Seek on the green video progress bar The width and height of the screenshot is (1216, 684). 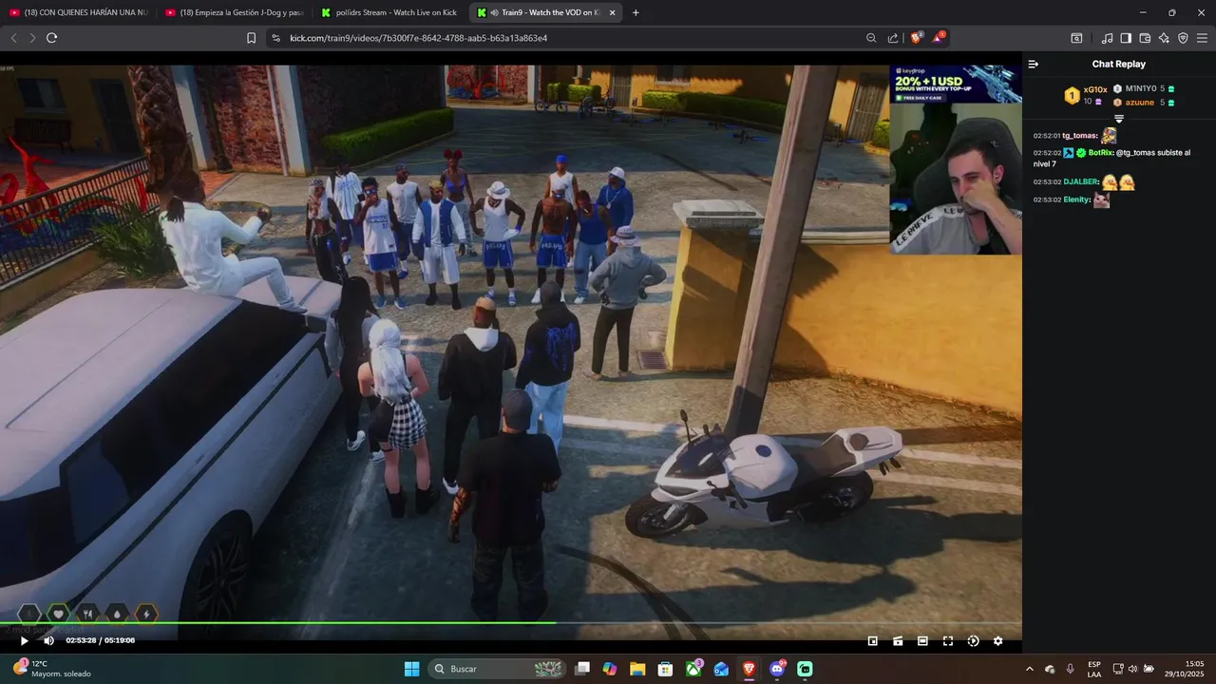tap(511, 624)
